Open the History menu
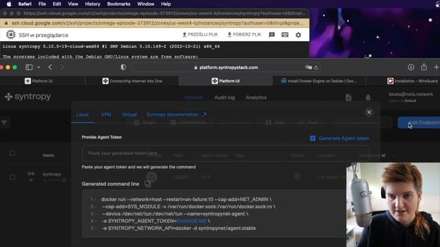This screenshot has height=247, width=440. pyautogui.click(x=92, y=4)
